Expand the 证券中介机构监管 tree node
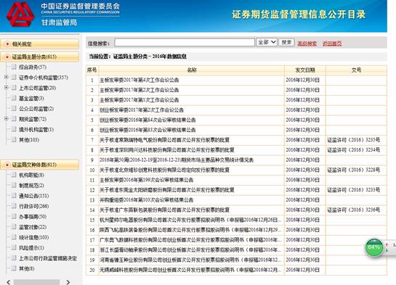 point(7,78)
